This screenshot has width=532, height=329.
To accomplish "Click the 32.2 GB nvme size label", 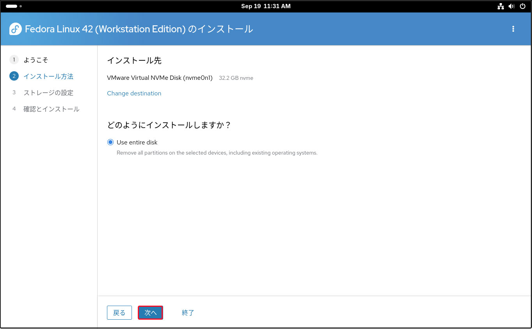I will [236, 78].
